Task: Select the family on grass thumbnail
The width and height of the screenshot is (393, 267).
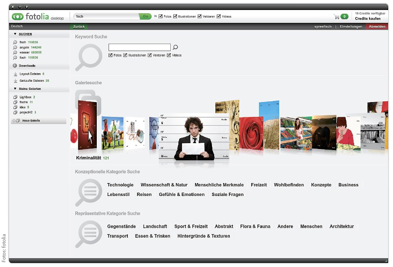Action: [112, 132]
